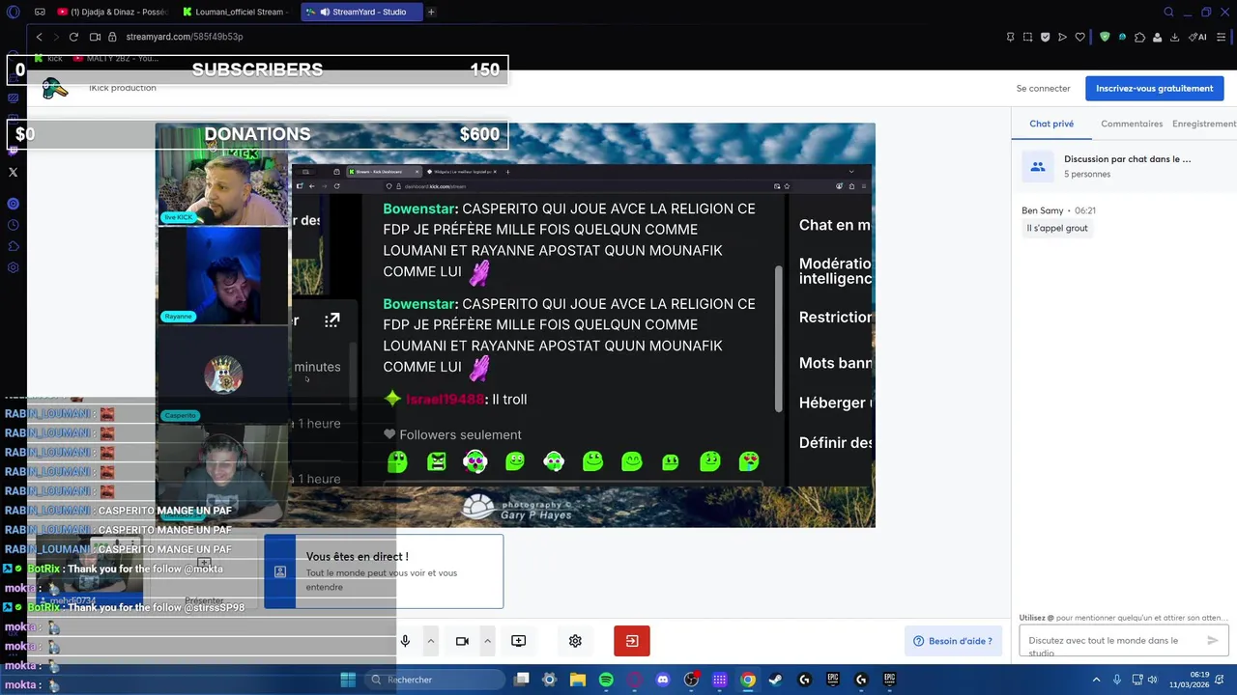Open the Windows Start menu
Screen dimensions: 1237x695
tap(348, 680)
